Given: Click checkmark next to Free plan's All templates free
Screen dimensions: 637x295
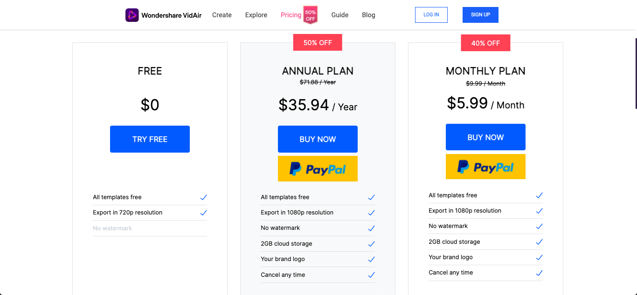Looking at the screenshot, I should click(x=203, y=197).
